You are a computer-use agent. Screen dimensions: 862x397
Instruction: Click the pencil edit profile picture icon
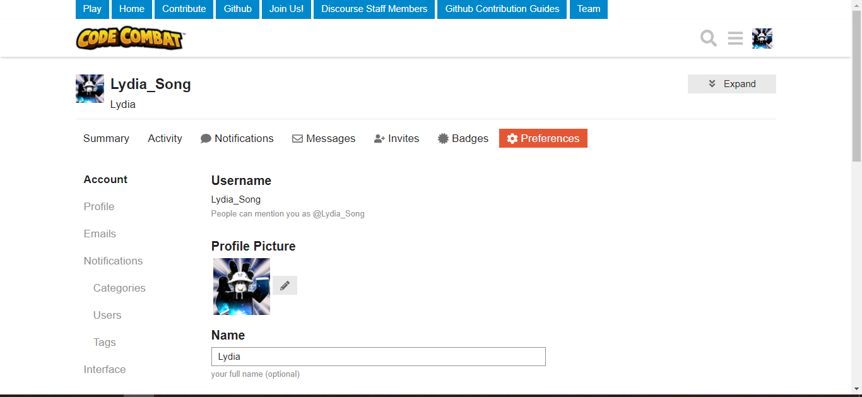(x=285, y=285)
